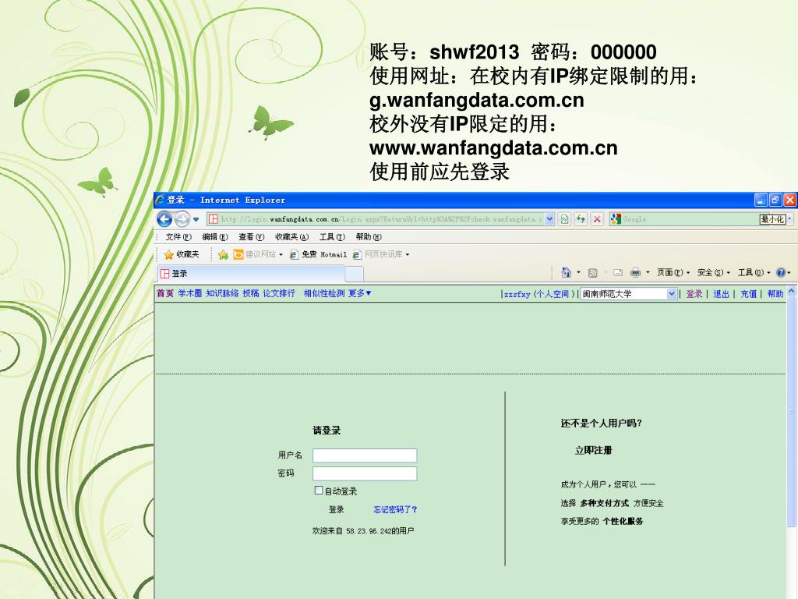Click the 用户名 username input field

[365, 455]
